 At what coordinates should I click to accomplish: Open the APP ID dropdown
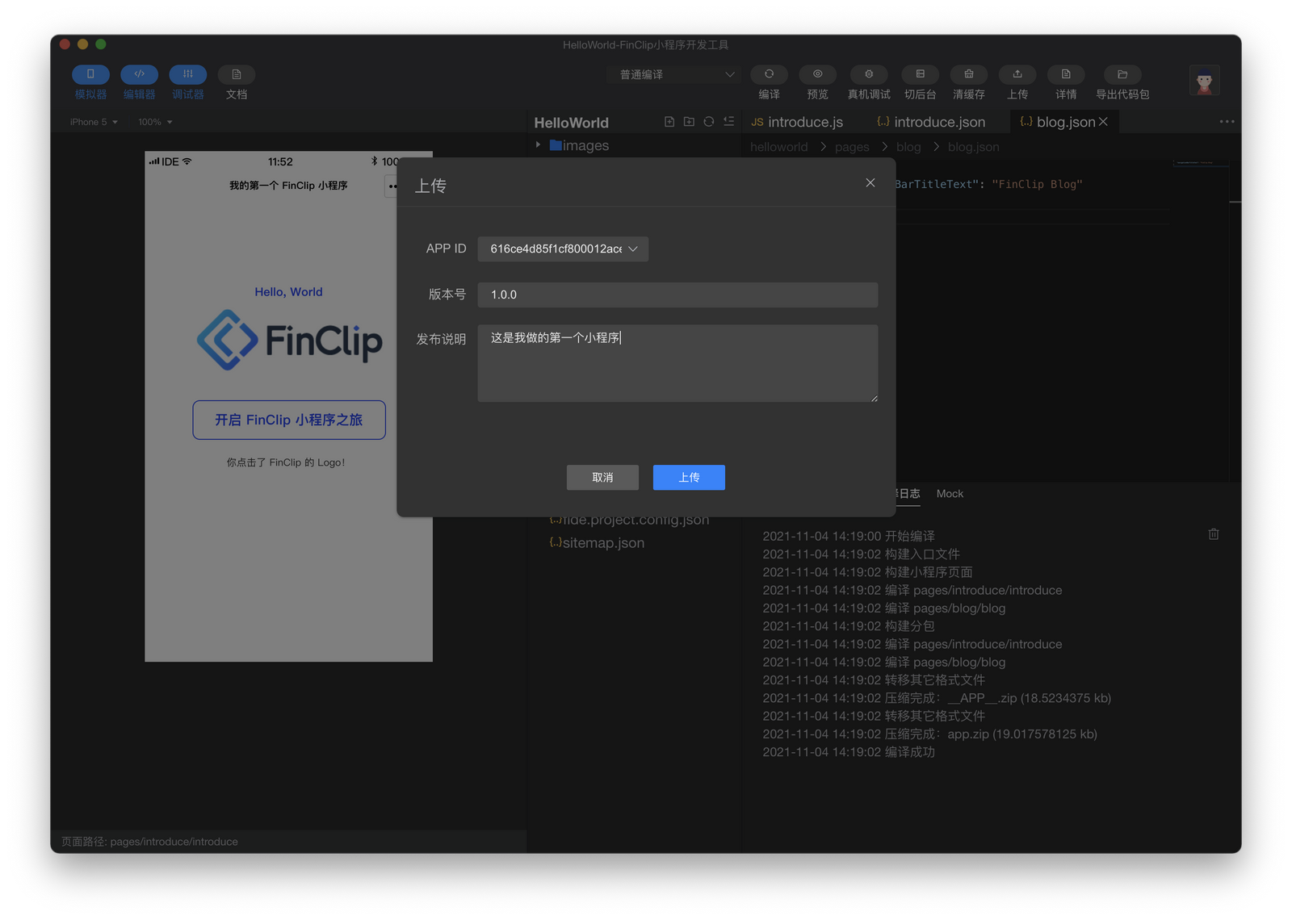coord(563,249)
